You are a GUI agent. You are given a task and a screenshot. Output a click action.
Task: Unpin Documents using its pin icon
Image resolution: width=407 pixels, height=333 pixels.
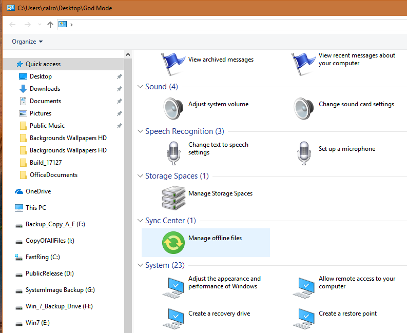[120, 101]
